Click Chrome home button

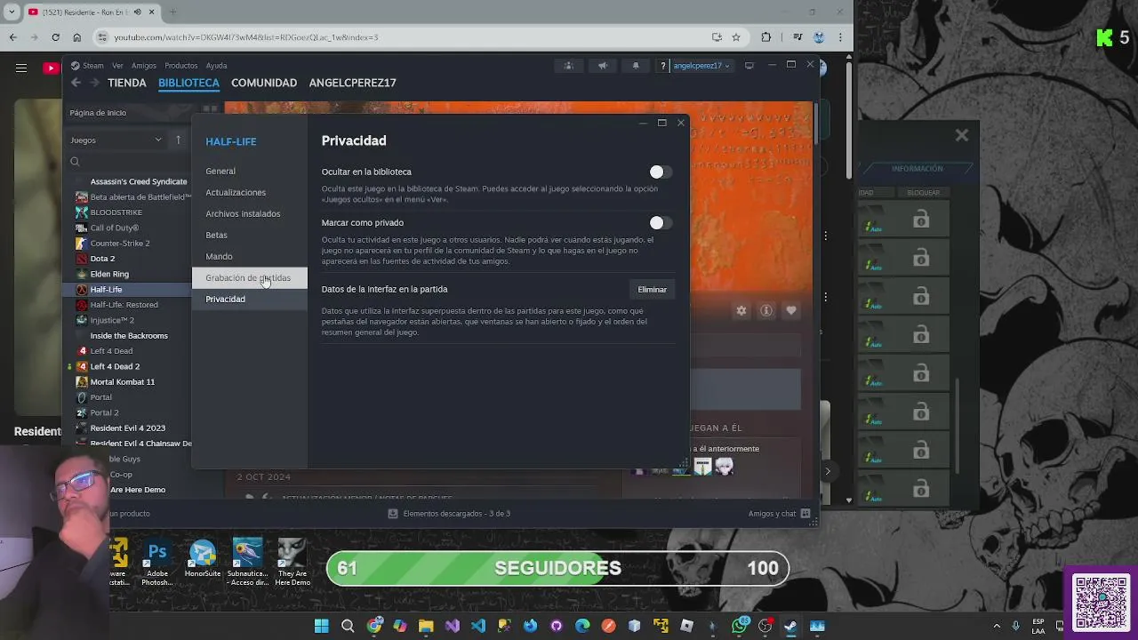(x=76, y=37)
